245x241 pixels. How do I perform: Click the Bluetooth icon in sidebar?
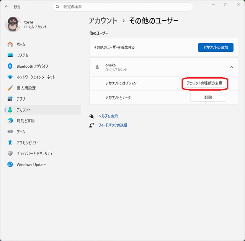10,66
